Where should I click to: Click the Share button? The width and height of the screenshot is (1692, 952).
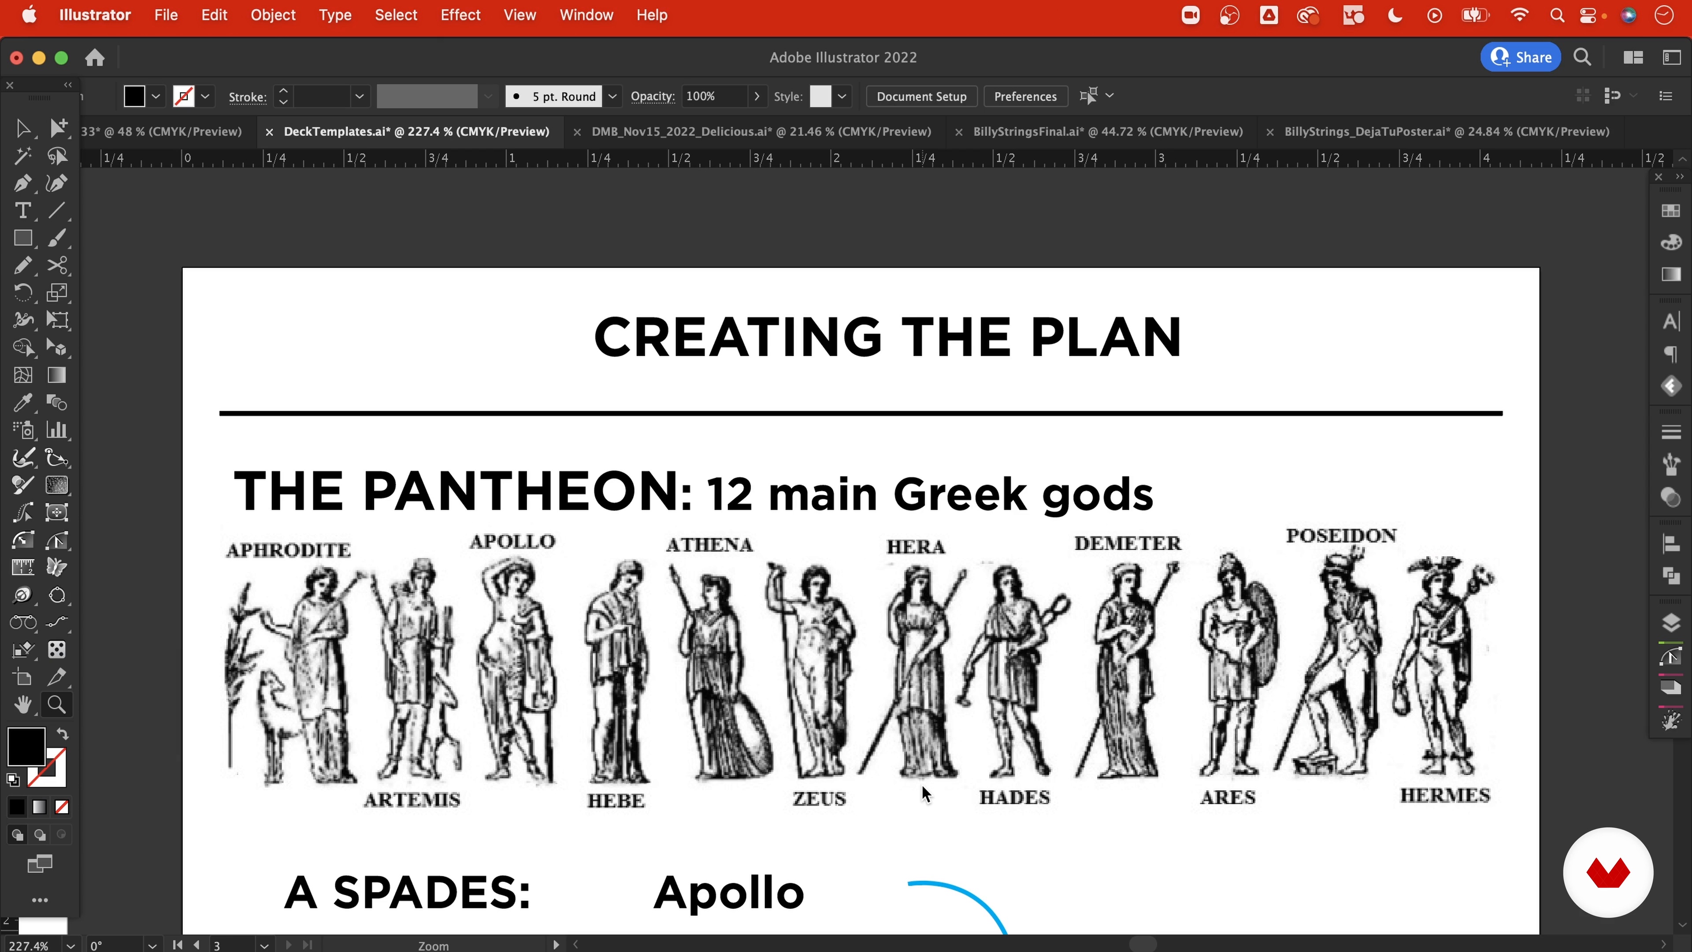(1520, 58)
